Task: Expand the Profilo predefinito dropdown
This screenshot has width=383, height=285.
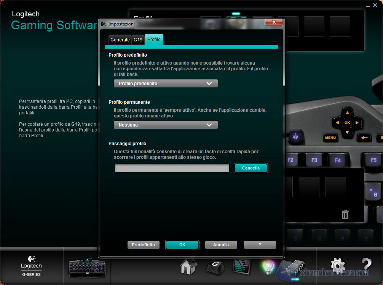Action: (166, 84)
